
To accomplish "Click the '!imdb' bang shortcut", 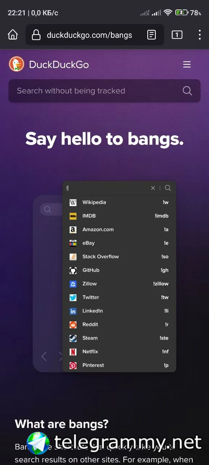I will [x=161, y=216].
